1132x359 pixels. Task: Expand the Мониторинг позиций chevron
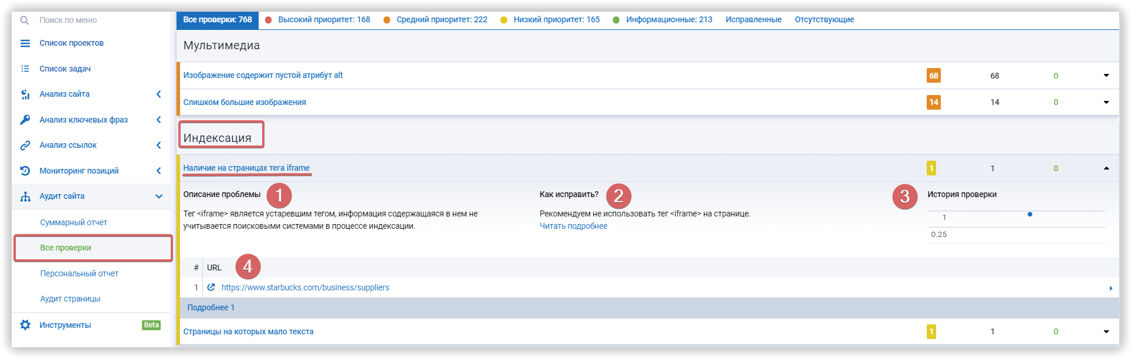[158, 171]
